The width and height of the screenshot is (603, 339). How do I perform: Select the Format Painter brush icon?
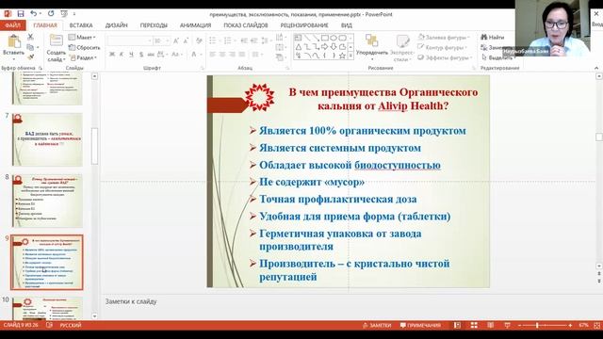(30, 56)
